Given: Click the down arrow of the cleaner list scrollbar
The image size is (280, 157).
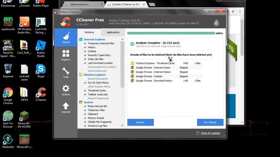Looking at the screenshot, I should coord(122,126).
